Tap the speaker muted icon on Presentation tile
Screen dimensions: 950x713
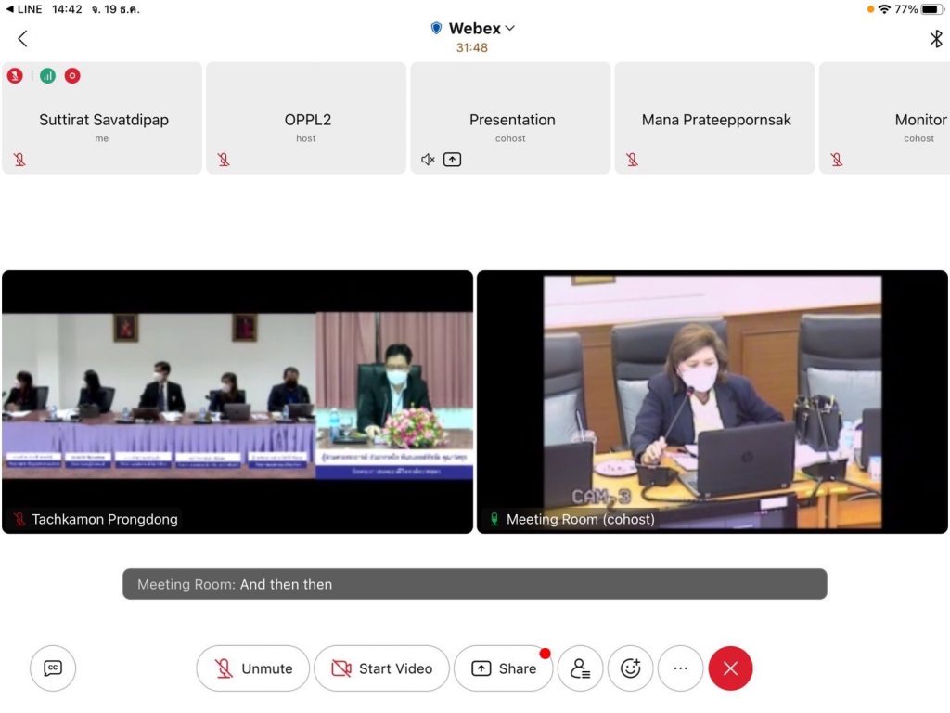coord(428,160)
